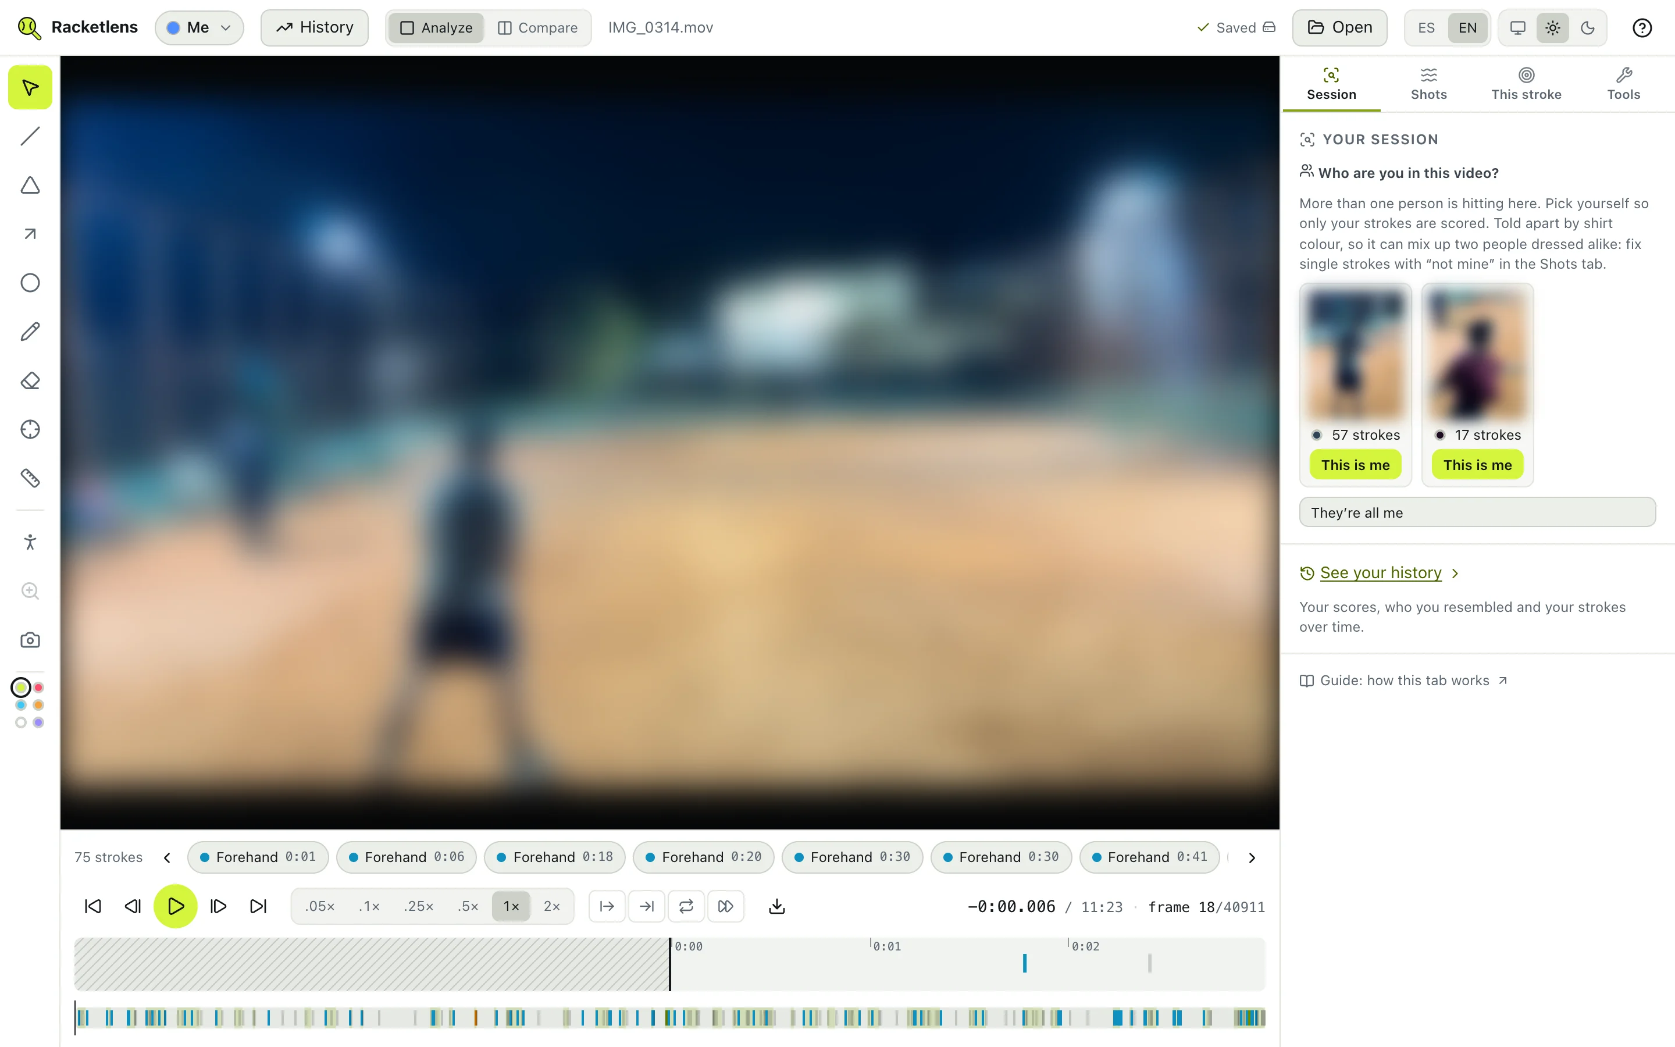1675x1047 pixels.
Task: Open the Me profile dropdown
Action: tap(199, 28)
